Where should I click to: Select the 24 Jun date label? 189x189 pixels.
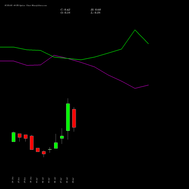pos(12,180)
